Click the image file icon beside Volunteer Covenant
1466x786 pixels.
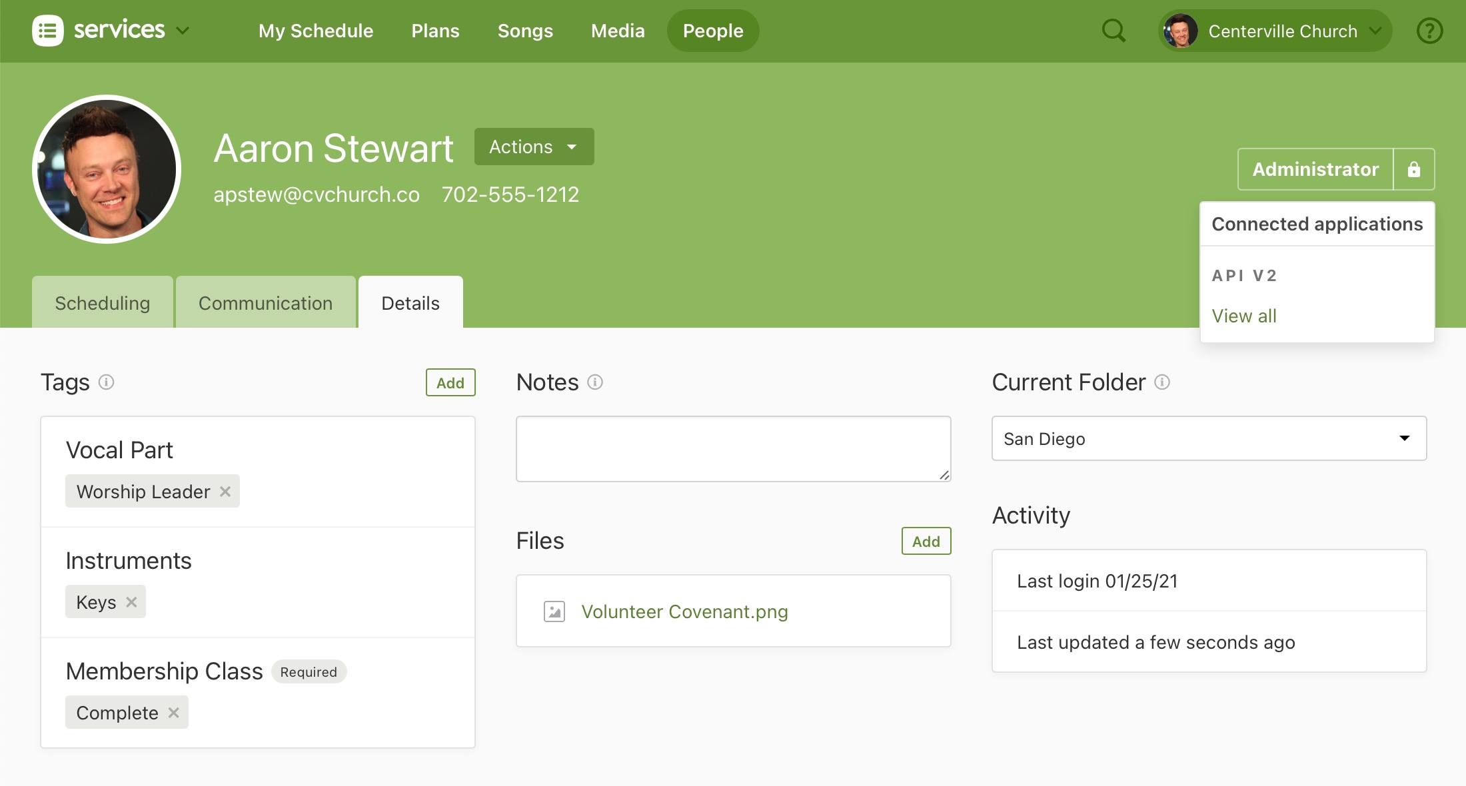pos(554,611)
